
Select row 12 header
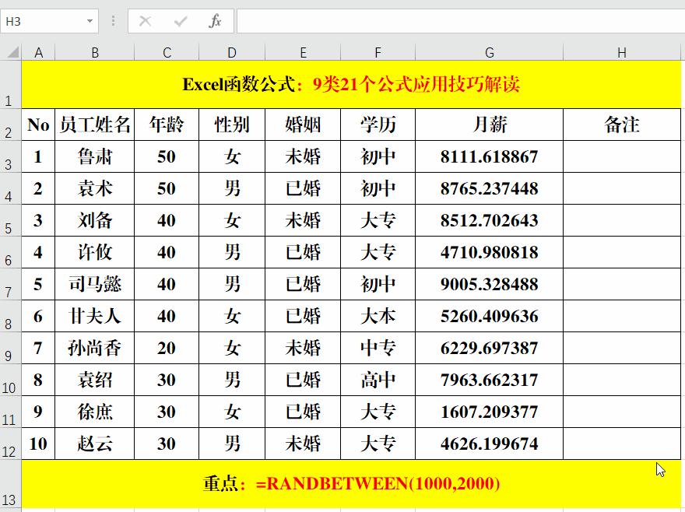(x=9, y=444)
